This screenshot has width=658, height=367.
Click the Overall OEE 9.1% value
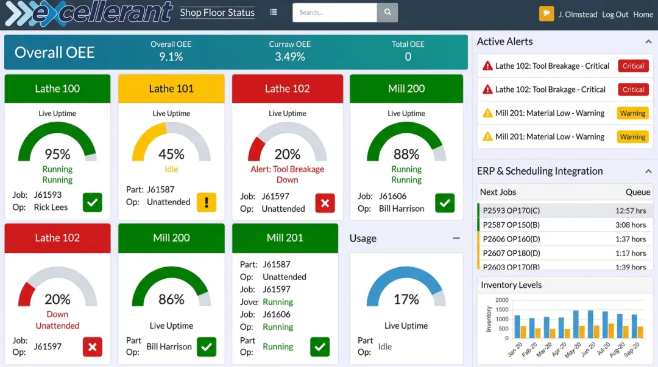click(x=171, y=57)
